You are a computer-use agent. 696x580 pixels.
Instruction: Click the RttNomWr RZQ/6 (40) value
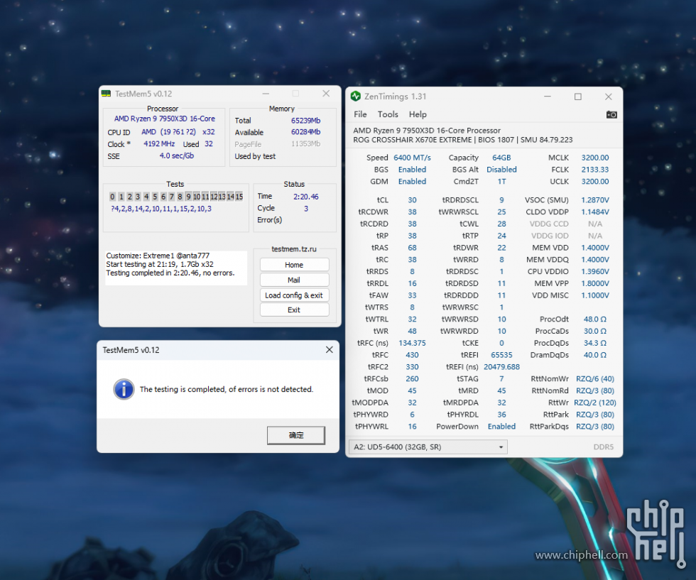pos(595,379)
